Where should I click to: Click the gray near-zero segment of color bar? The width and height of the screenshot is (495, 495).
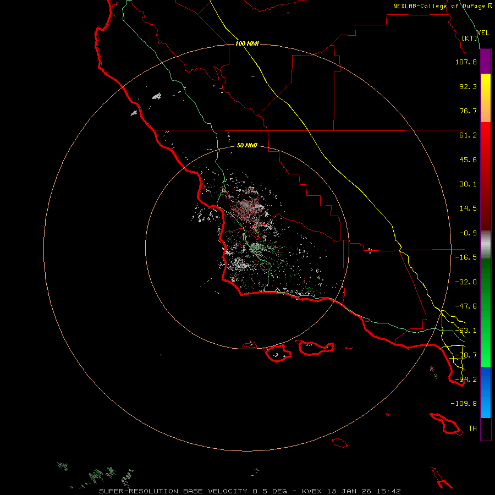point(486,245)
